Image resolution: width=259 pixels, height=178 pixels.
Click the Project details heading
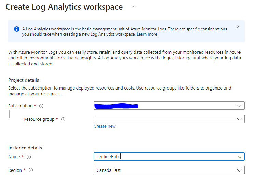[24, 80]
